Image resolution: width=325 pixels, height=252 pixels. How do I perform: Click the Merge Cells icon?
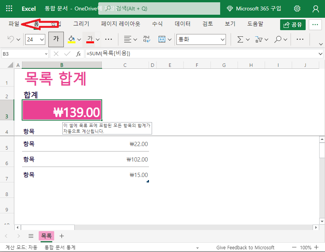161,39
